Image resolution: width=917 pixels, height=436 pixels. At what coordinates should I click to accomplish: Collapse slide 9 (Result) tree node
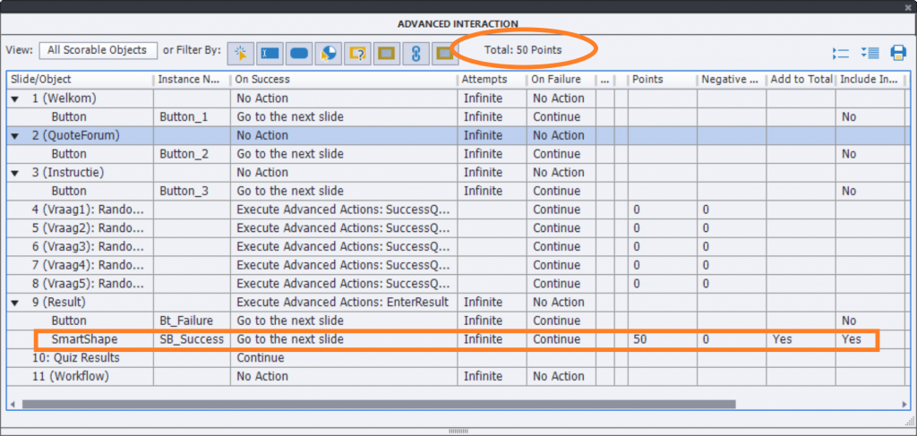14,303
